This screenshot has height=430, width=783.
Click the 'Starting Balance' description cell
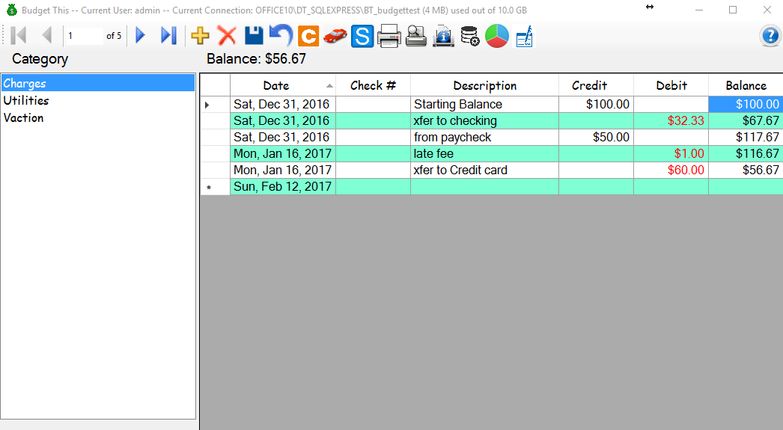tap(484, 104)
